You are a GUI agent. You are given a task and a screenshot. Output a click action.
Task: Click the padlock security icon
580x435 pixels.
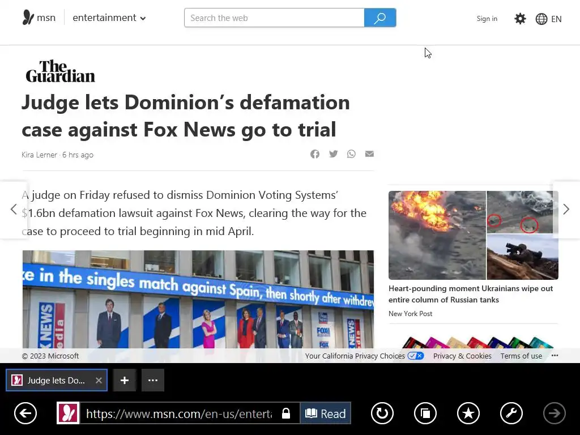(286, 413)
